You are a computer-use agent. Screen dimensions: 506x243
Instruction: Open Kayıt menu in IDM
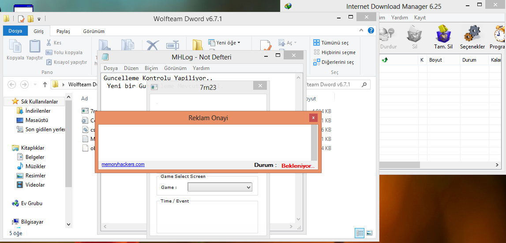pos(420,18)
